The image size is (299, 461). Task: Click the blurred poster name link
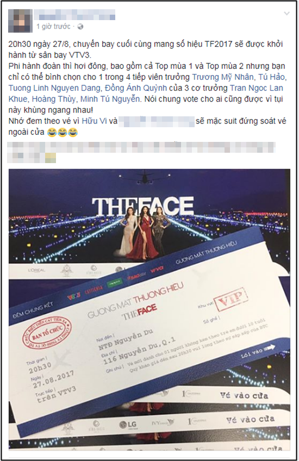[x=74, y=15]
